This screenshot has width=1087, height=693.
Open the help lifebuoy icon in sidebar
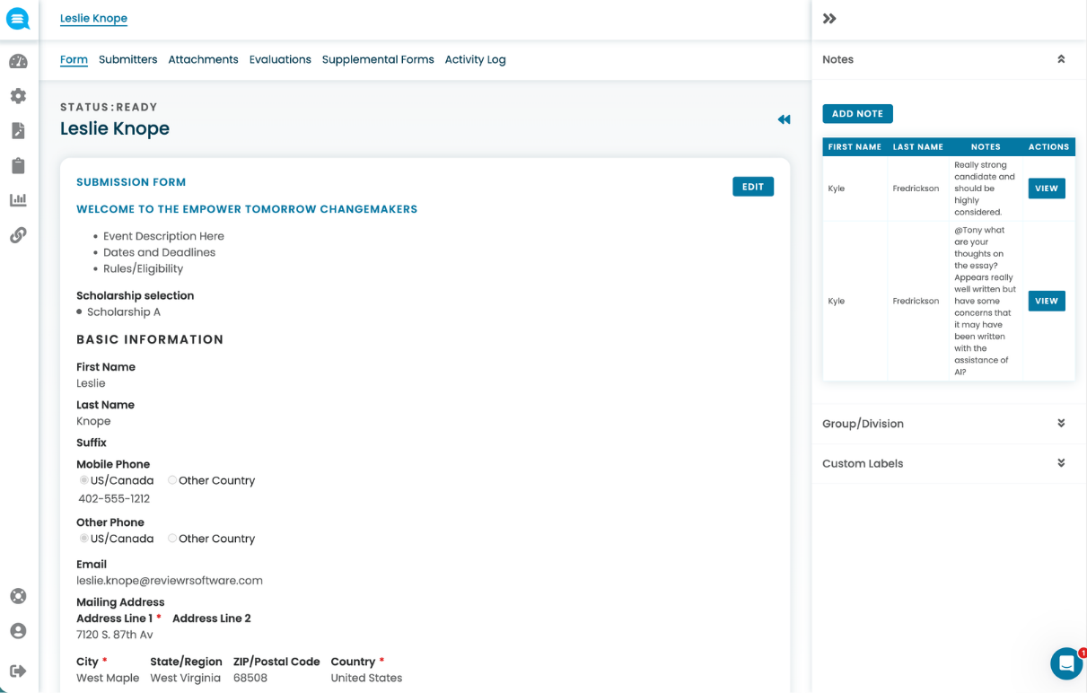coord(18,596)
